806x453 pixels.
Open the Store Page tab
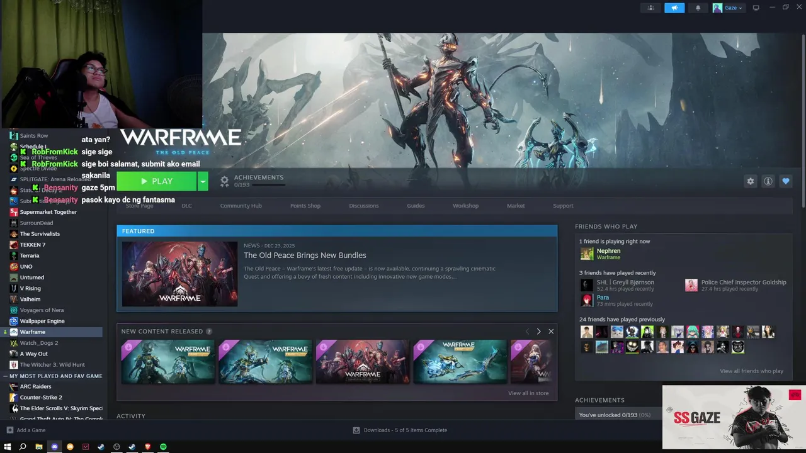coord(139,206)
